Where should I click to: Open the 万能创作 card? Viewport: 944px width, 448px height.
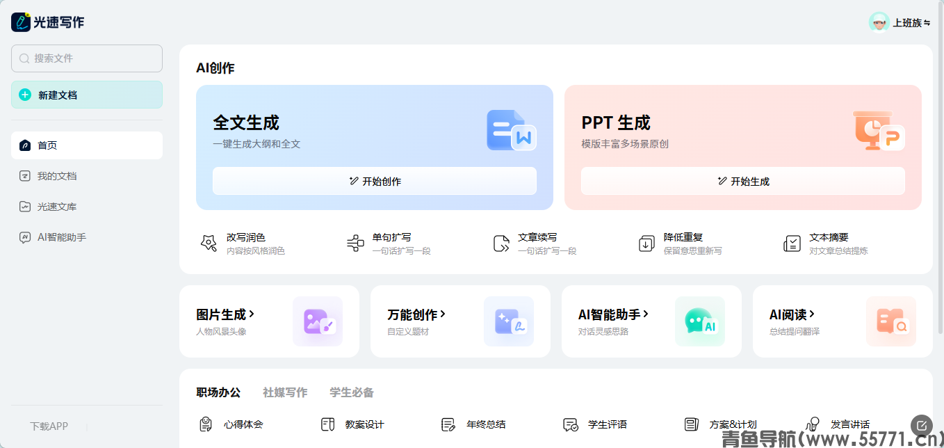pyautogui.click(x=460, y=321)
